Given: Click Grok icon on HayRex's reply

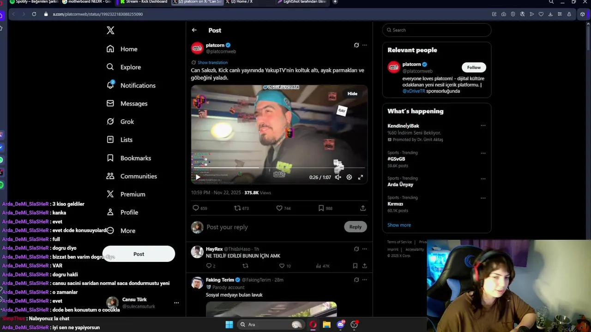Looking at the screenshot, I should [356, 249].
